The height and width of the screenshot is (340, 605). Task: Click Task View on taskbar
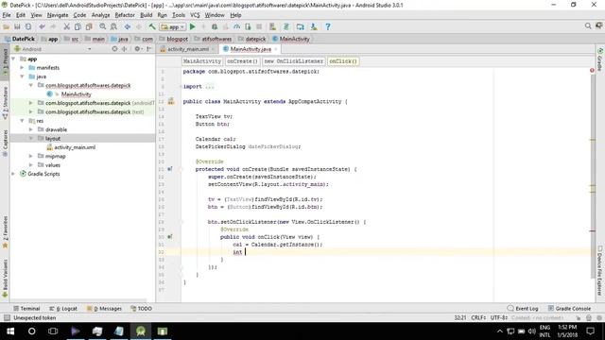(53, 331)
